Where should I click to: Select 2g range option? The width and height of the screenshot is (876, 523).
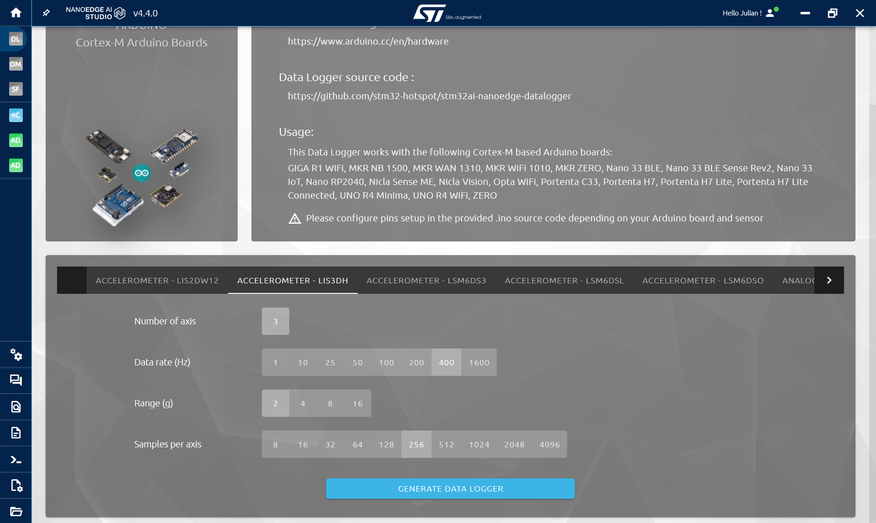[275, 403]
